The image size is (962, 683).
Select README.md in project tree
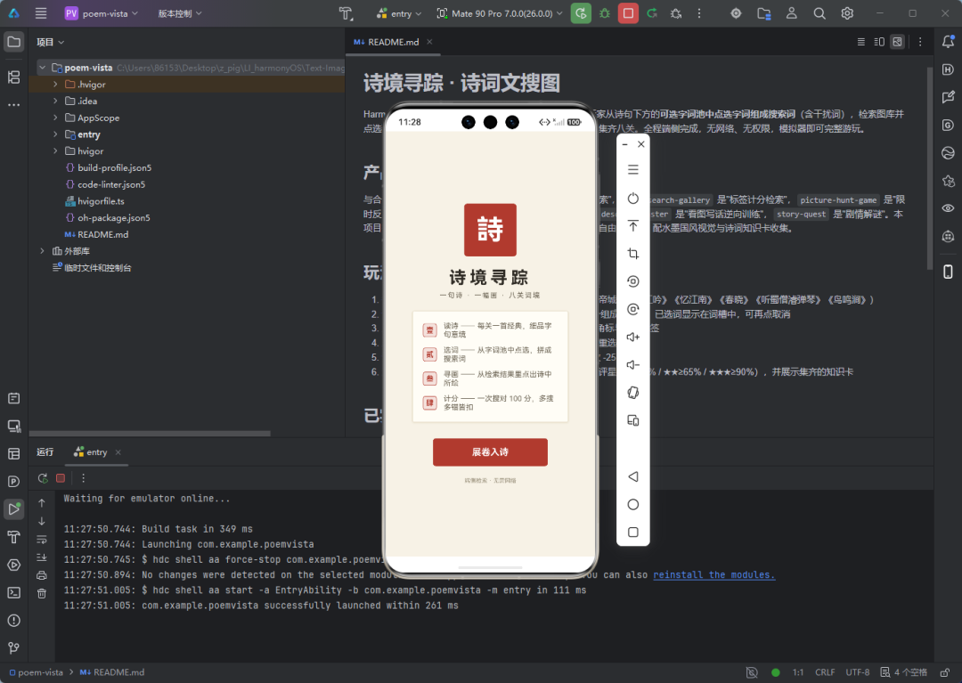(x=96, y=234)
